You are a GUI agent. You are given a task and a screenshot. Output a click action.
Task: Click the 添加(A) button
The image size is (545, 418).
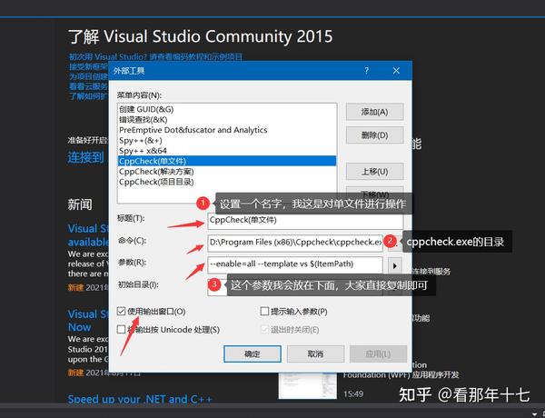[374, 112]
